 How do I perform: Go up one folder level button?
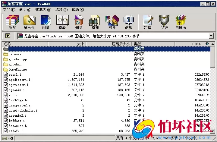[x=8, y=36]
